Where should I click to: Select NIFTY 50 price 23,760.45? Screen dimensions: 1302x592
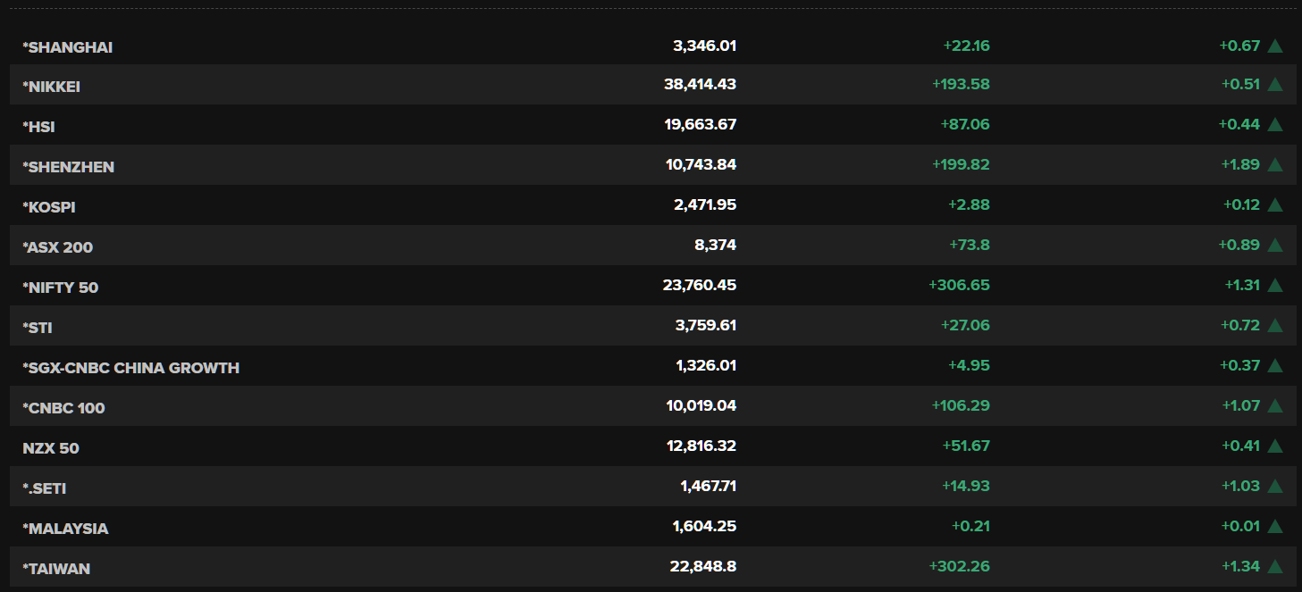pyautogui.click(x=700, y=285)
